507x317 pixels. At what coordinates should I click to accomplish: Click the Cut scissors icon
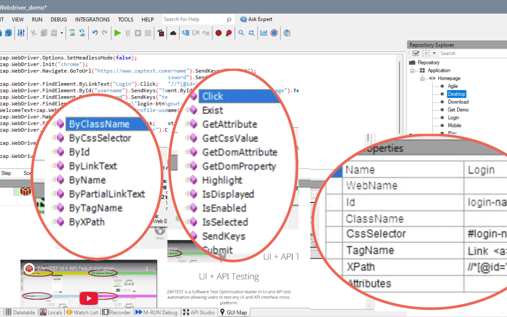point(34,33)
